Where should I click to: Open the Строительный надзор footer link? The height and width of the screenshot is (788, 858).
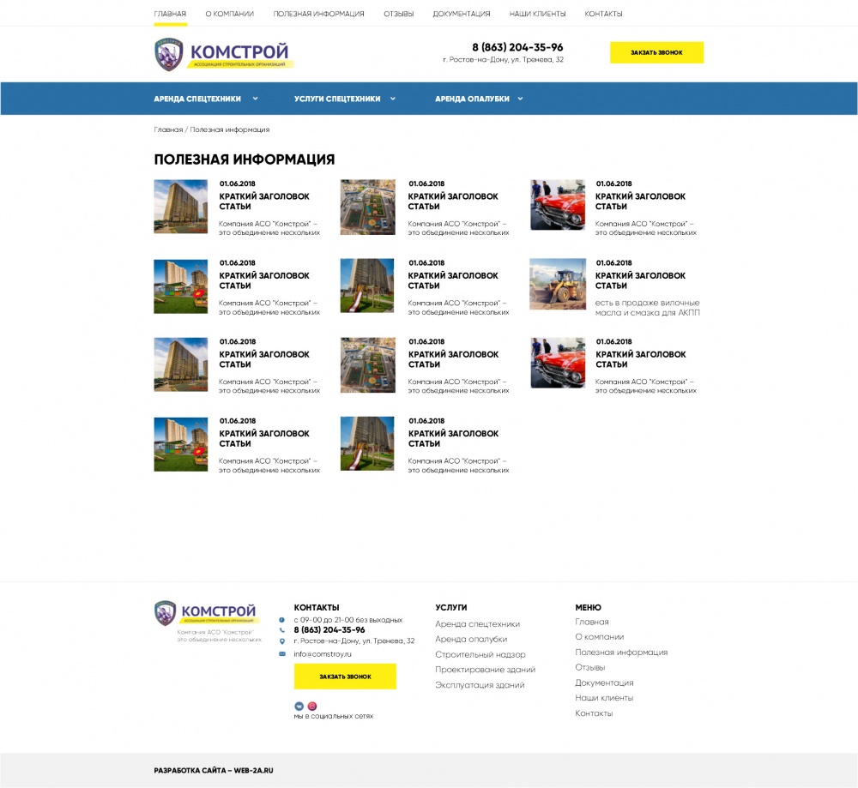coord(480,654)
